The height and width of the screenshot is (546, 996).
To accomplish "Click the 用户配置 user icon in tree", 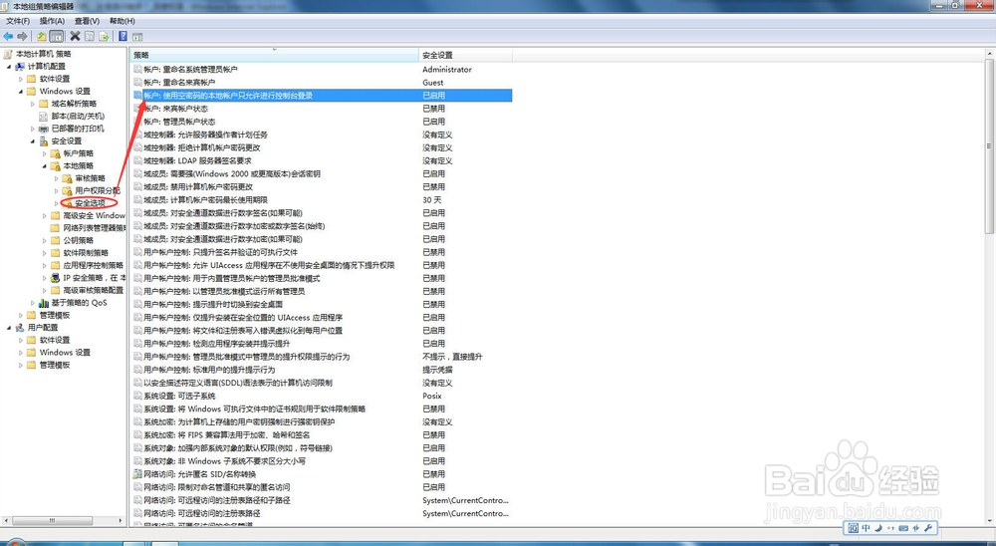I will (x=20, y=328).
